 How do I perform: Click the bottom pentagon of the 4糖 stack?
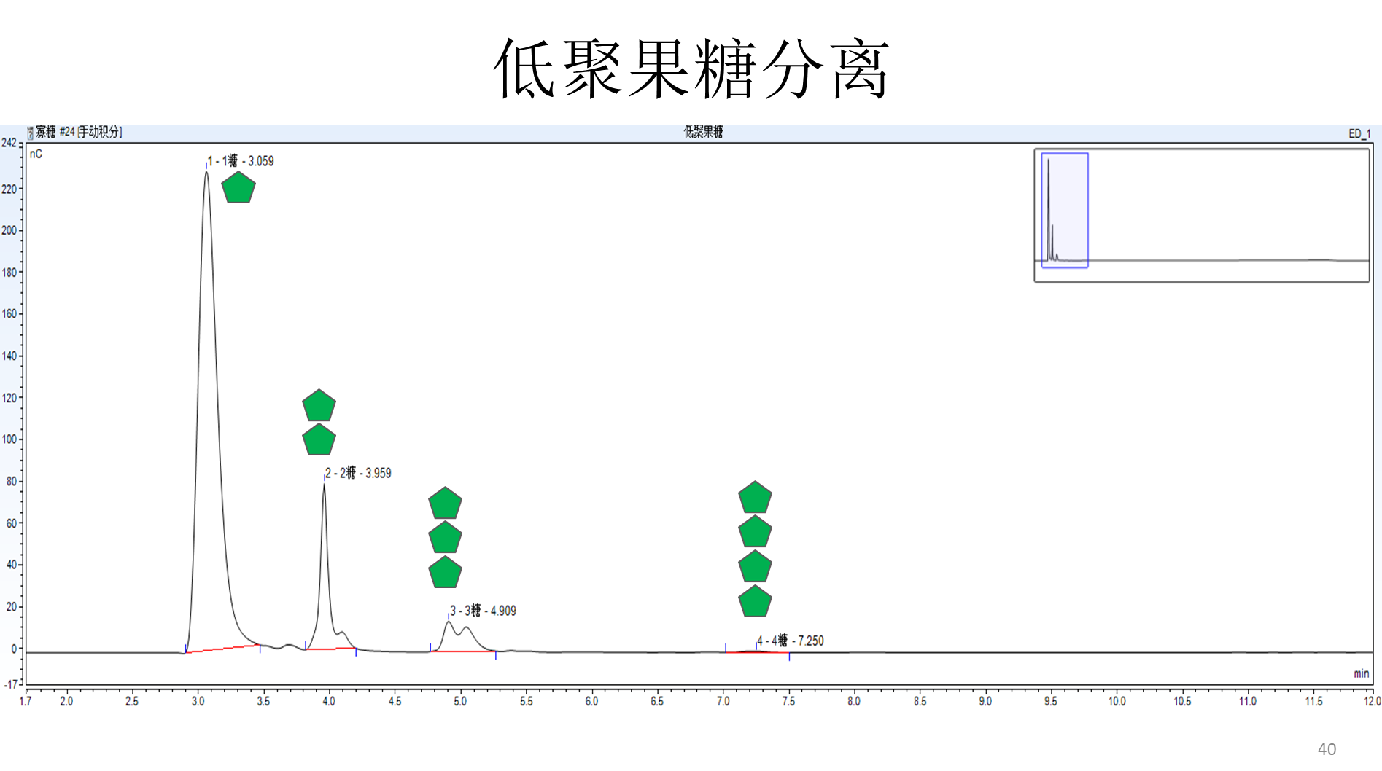(755, 602)
